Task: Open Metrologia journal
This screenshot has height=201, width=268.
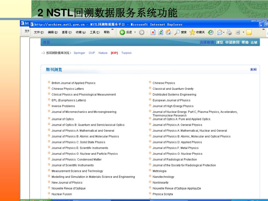Action: [x=159, y=171]
